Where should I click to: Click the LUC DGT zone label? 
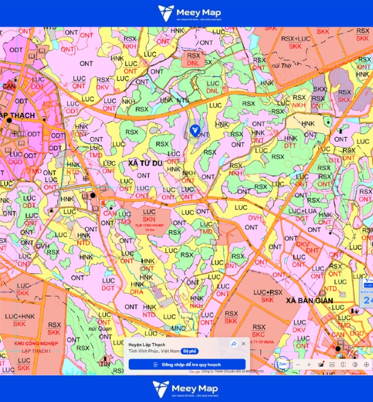click(x=108, y=284)
